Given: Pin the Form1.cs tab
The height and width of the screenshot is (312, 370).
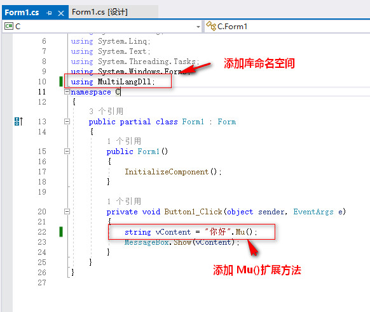Looking at the screenshot, I should (49, 13).
